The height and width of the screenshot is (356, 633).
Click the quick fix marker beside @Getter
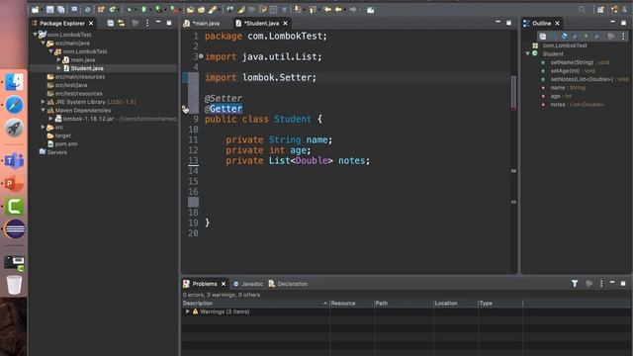coord(185,109)
